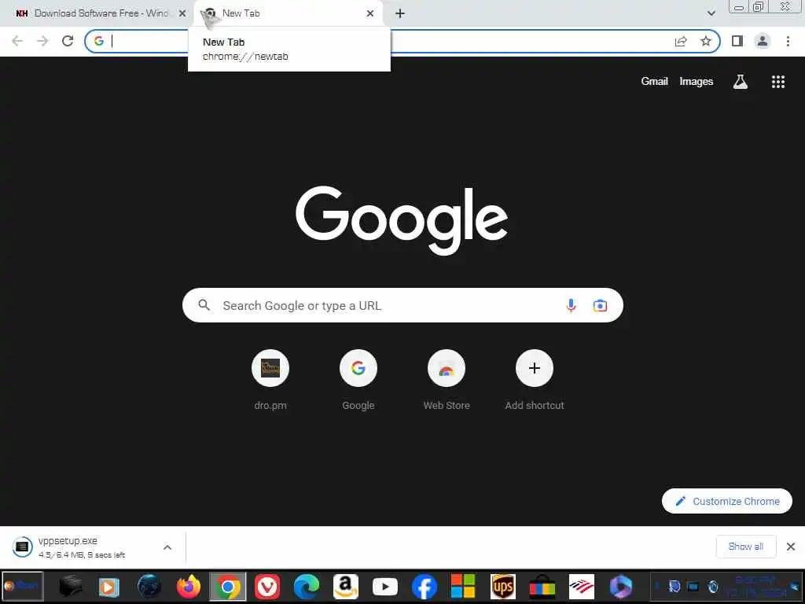Image resolution: width=805 pixels, height=604 pixels.
Task: Open Gmail link
Action: click(654, 82)
